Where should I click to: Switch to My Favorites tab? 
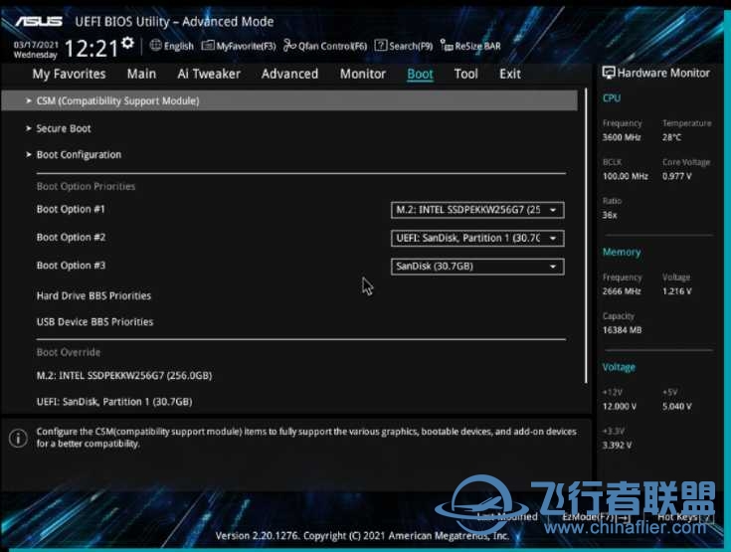click(x=69, y=74)
